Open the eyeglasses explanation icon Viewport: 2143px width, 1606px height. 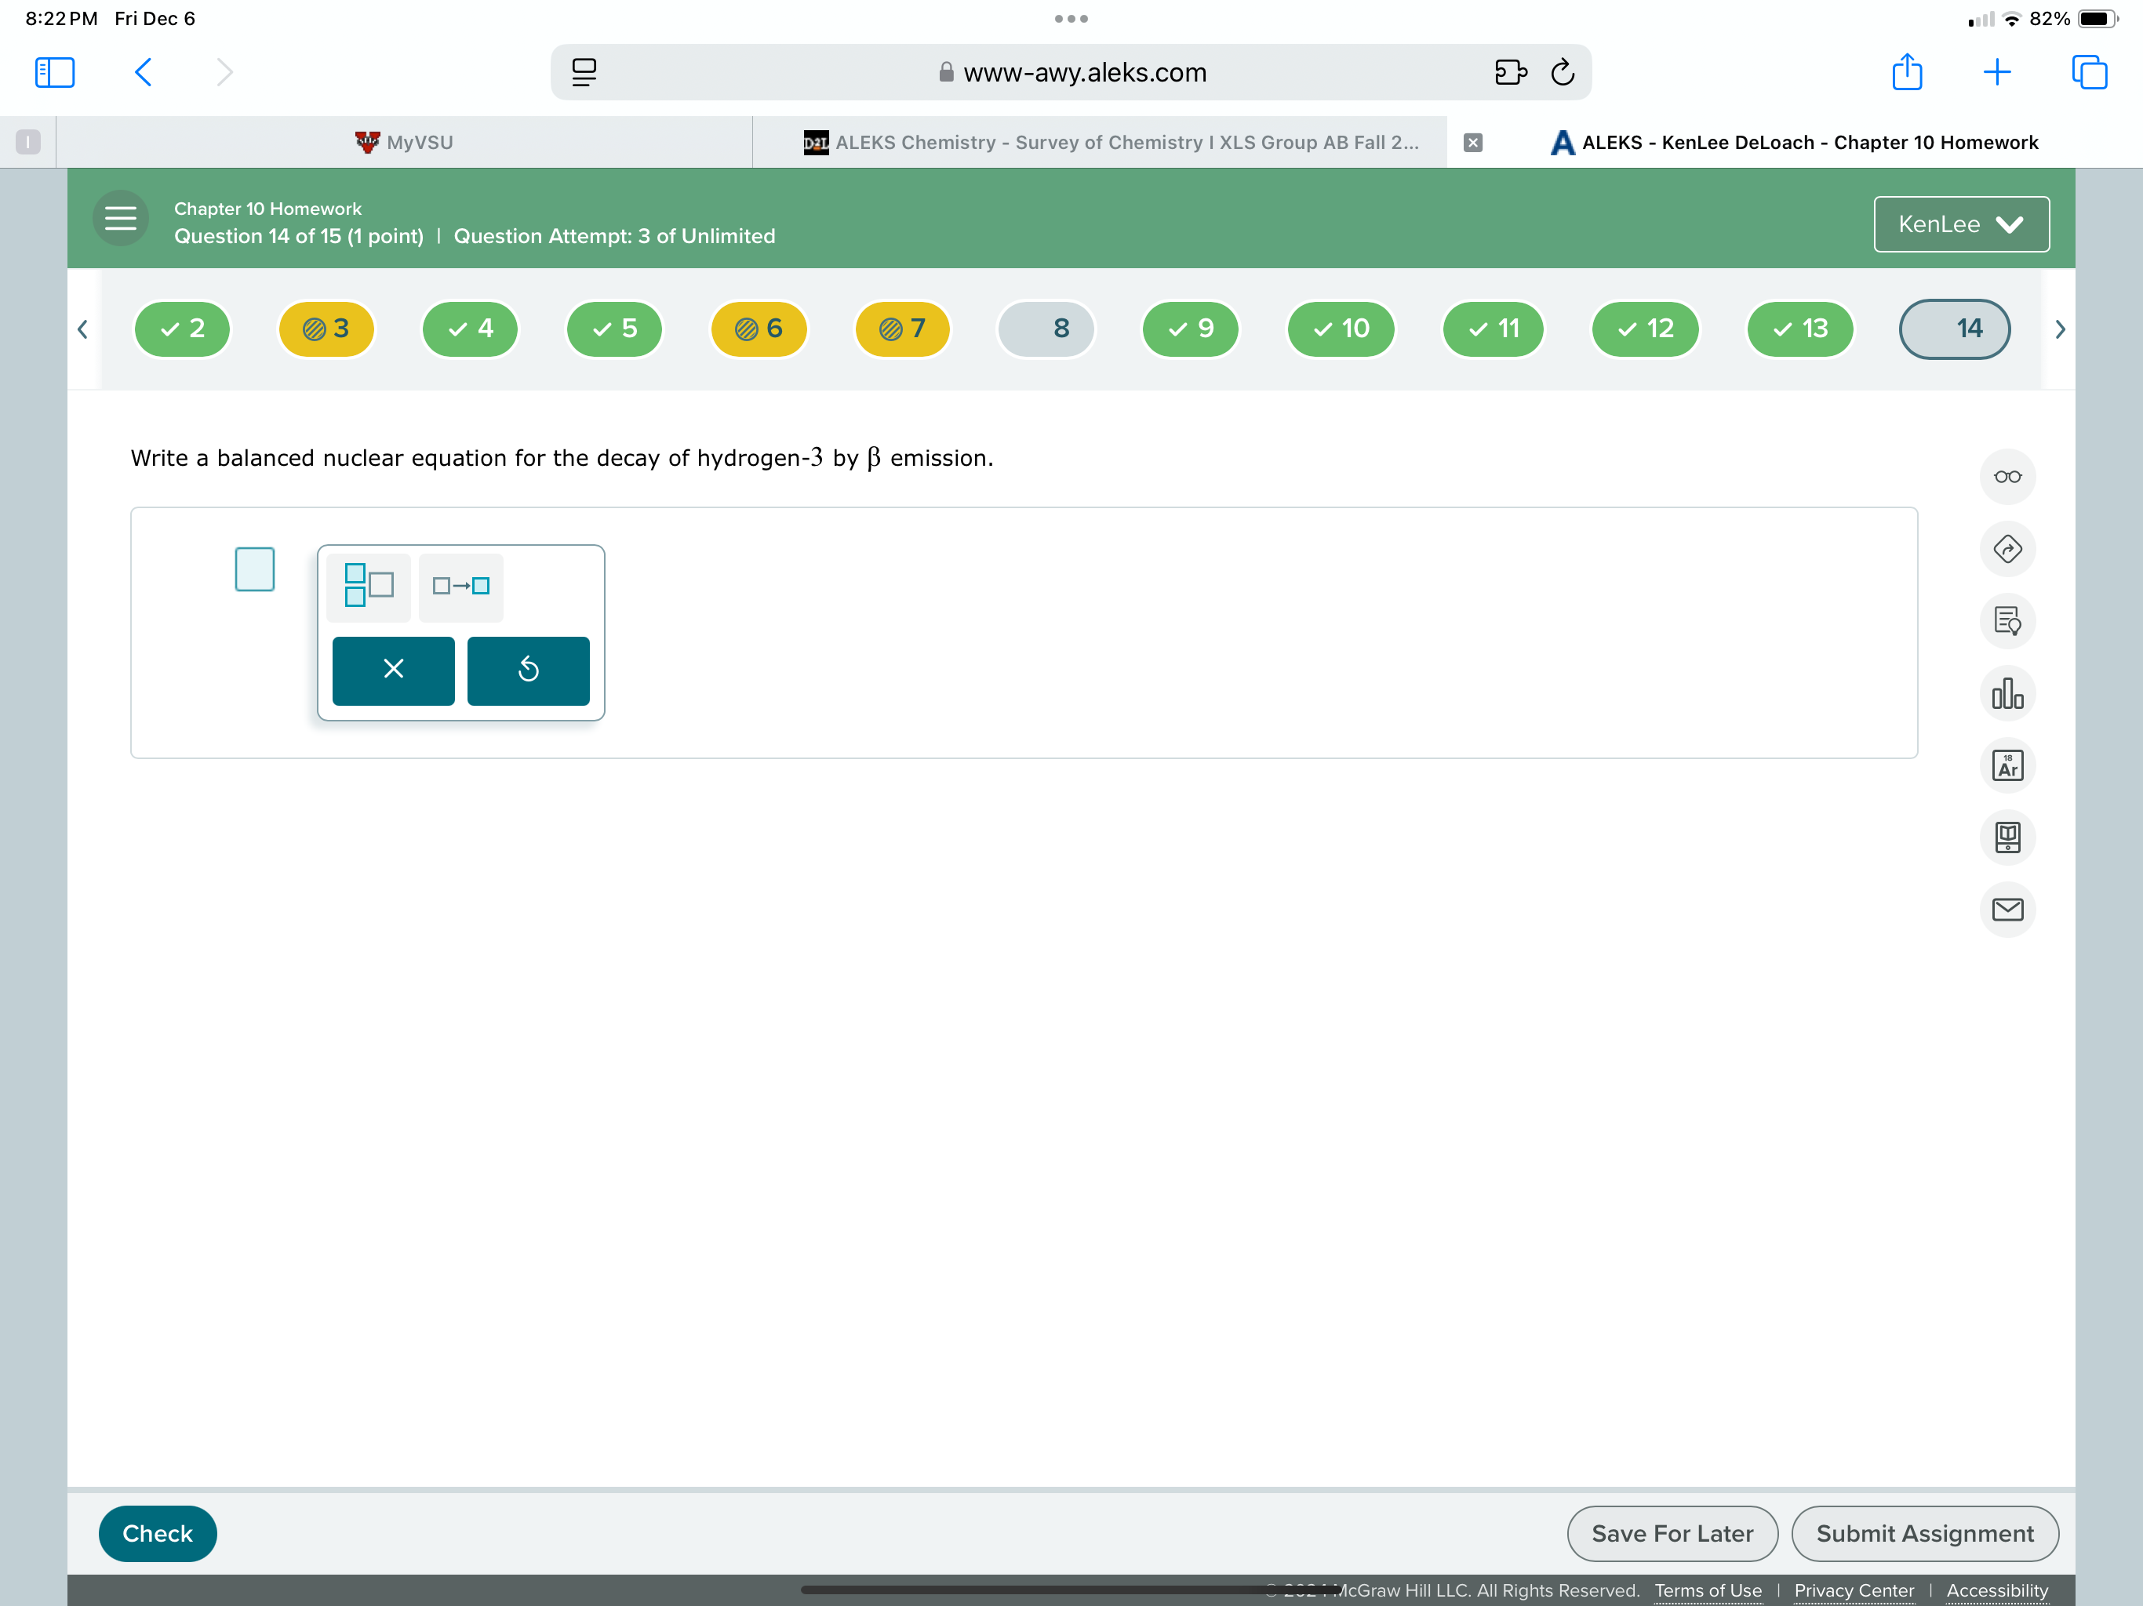(2007, 477)
